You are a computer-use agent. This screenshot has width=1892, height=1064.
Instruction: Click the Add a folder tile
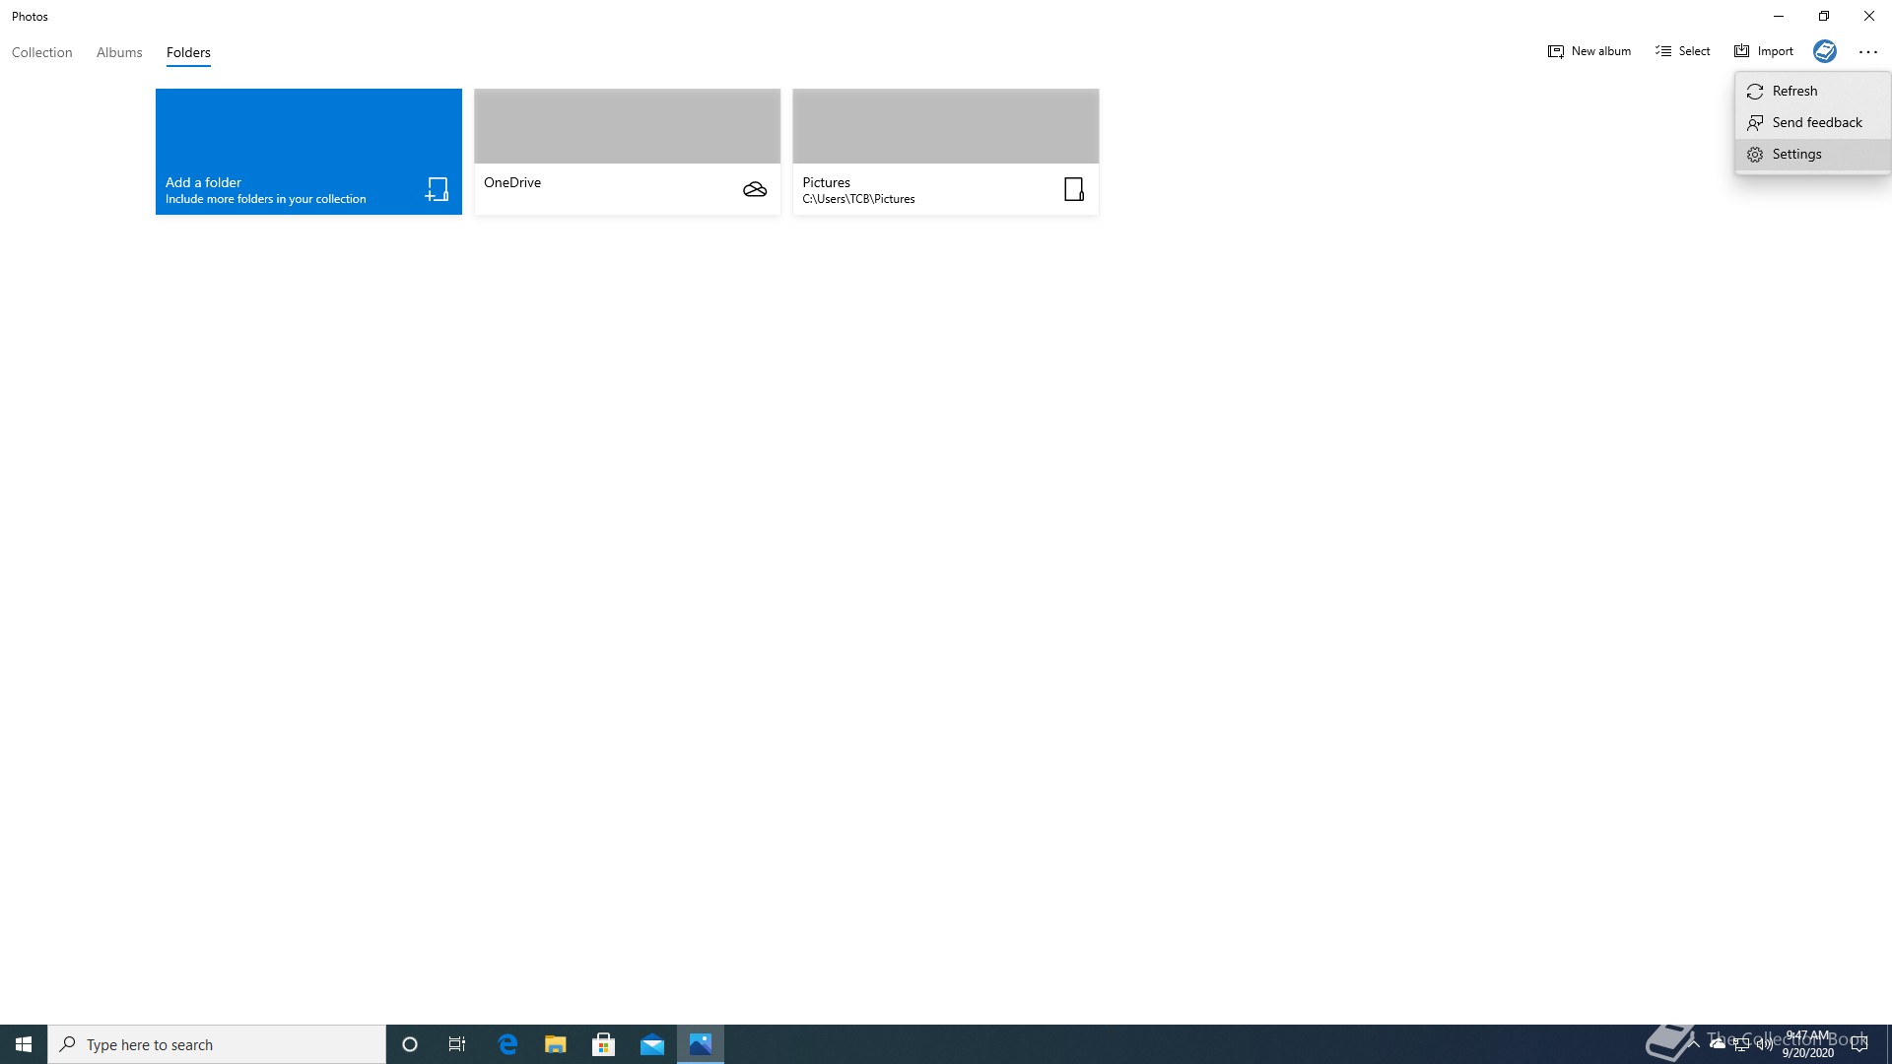tap(308, 152)
